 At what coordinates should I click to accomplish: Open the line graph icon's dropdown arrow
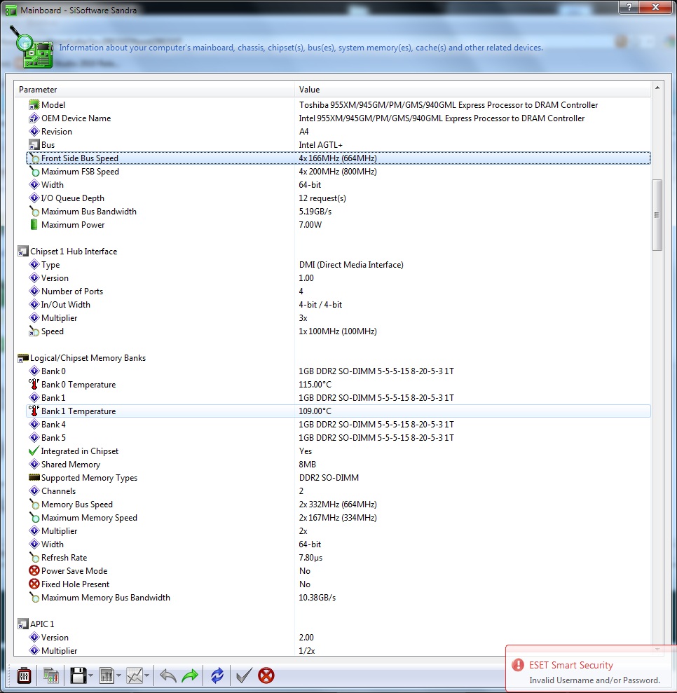click(x=146, y=675)
